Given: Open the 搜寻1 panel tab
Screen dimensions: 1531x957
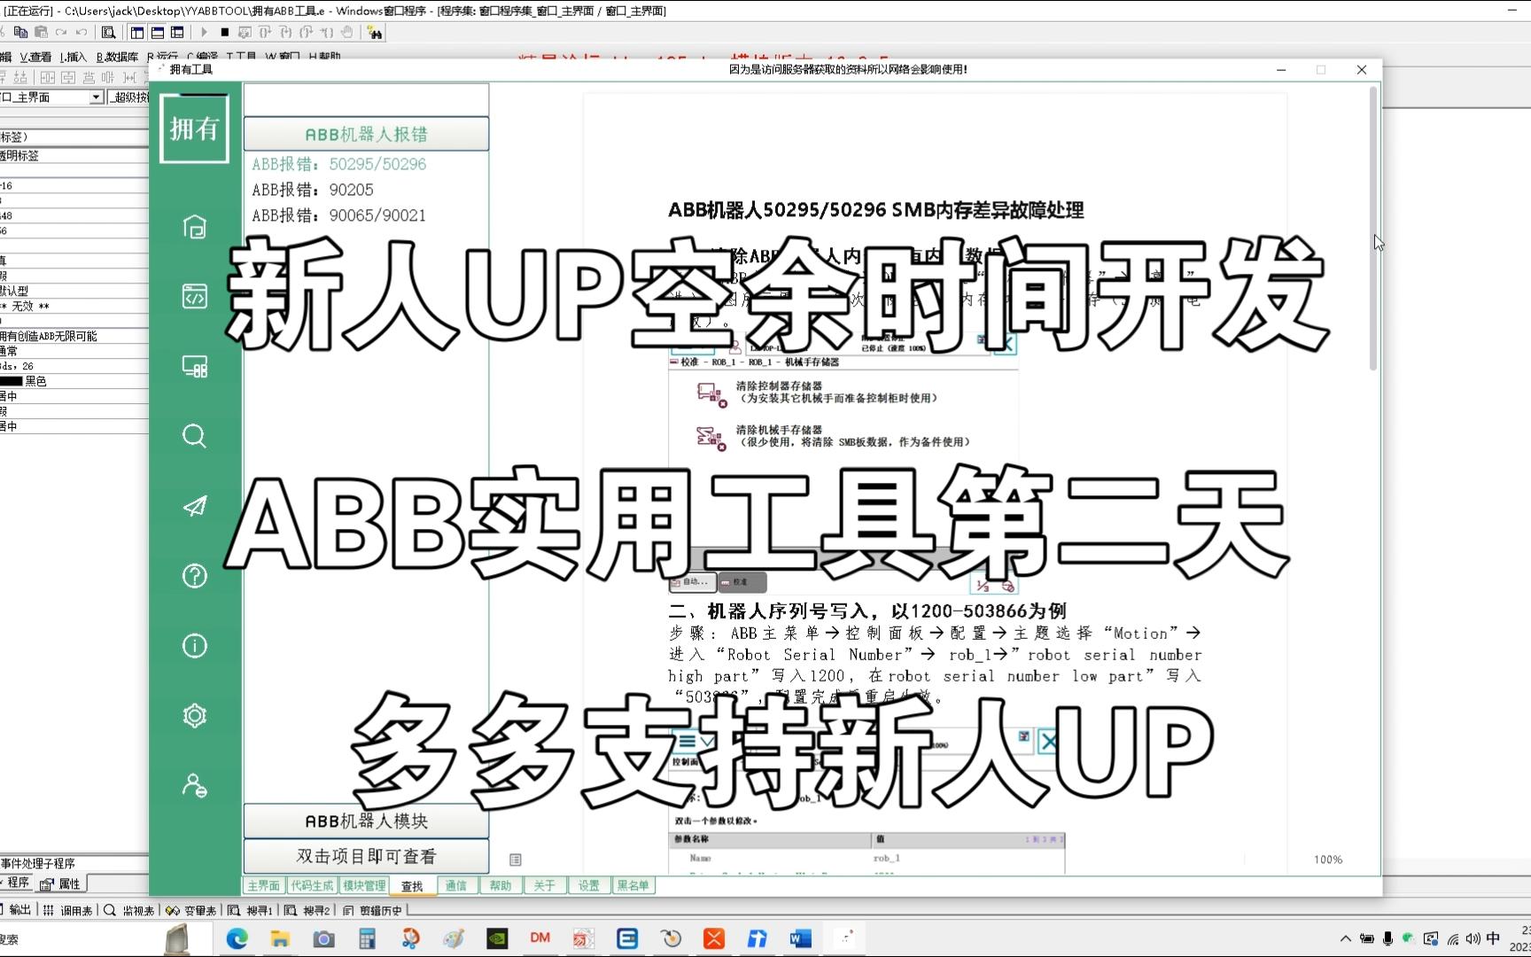Looking at the screenshot, I should pyautogui.click(x=251, y=910).
